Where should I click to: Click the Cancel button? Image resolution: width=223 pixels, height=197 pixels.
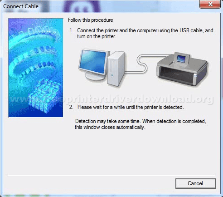tap(196, 183)
